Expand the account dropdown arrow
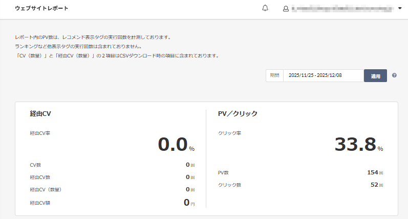 tap(400, 9)
